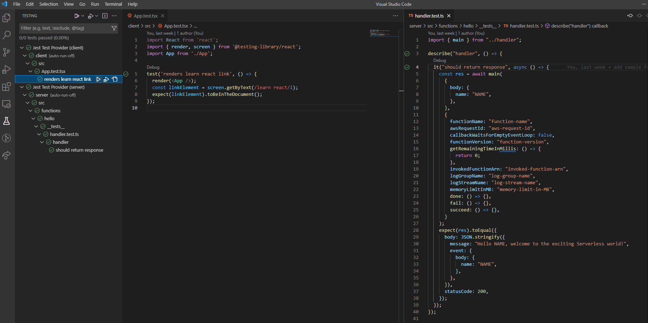This screenshot has height=323, width=648.
Task: Focus the test filter input field
Action: [64, 28]
